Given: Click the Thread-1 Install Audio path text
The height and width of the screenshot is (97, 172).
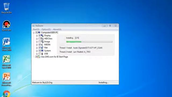Looking at the screenshot, I should [x=81, y=48].
